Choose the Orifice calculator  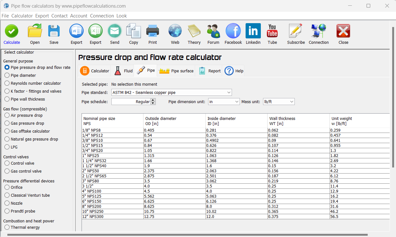coord(7,187)
